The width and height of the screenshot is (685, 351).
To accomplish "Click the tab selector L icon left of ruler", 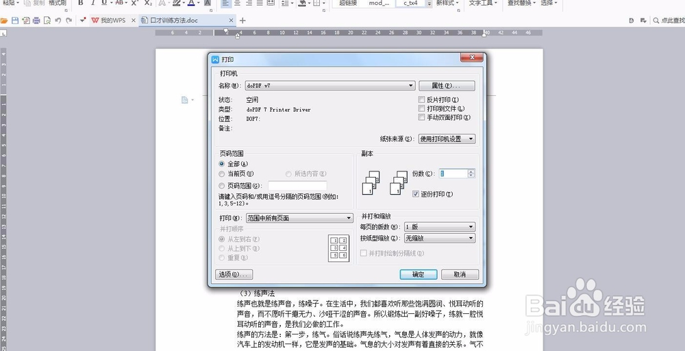I will click(3, 33).
